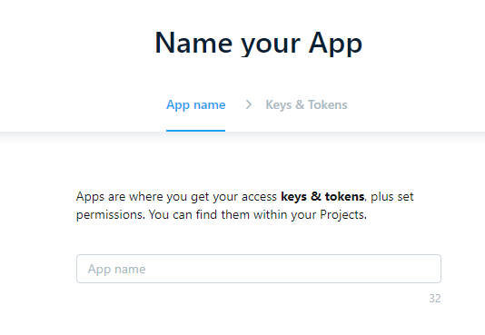The image size is (485, 335).
Task: Click the word permissions in the description
Action: tap(111, 215)
